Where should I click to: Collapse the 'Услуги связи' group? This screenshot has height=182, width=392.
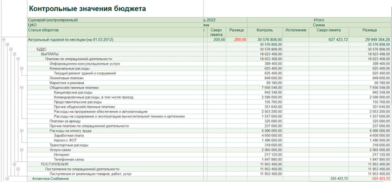click(22, 150)
